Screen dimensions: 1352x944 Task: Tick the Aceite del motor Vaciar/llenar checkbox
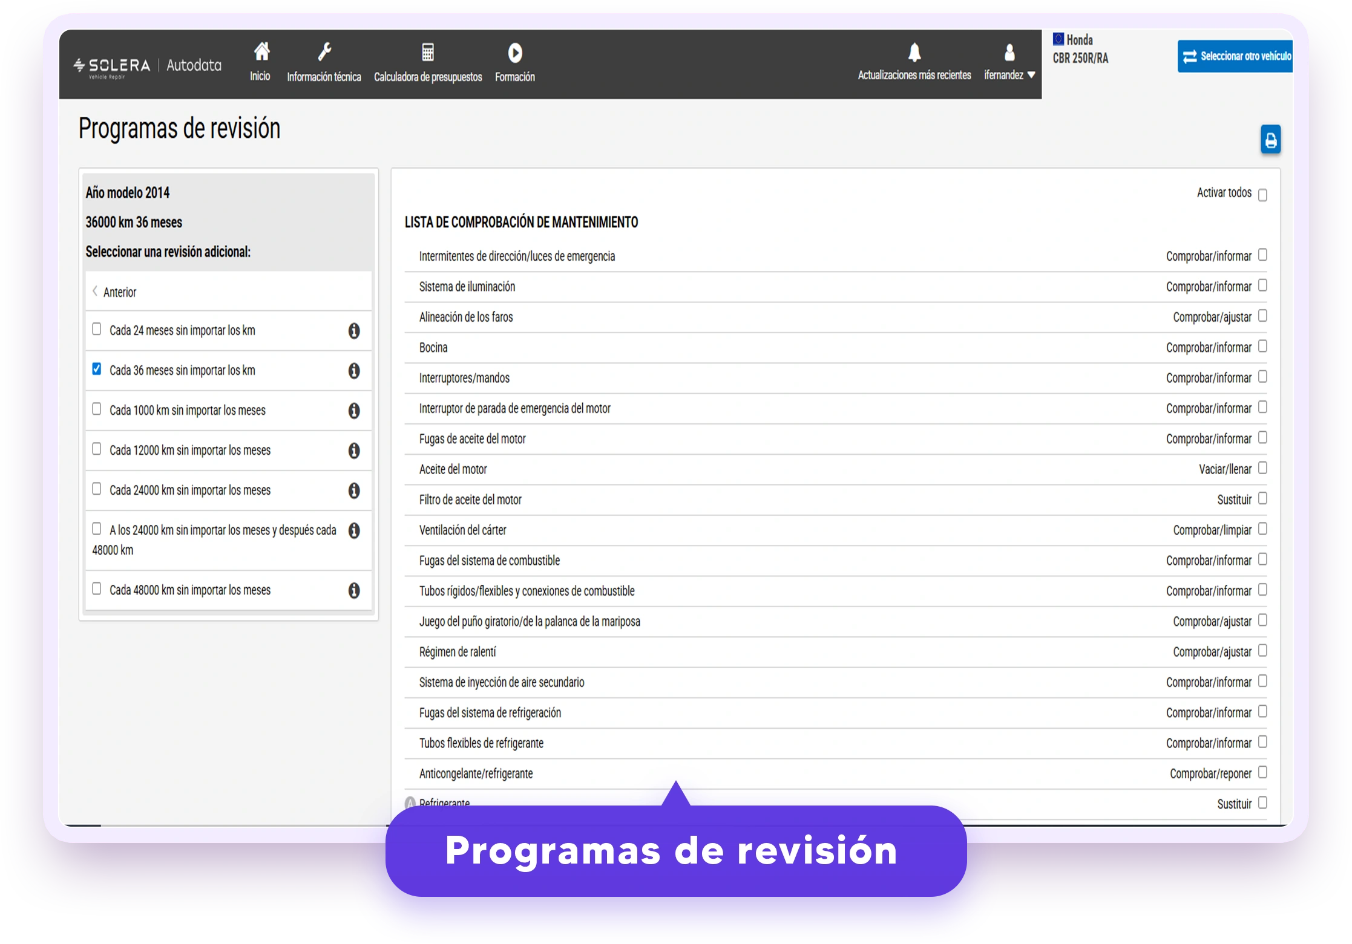click(1262, 468)
